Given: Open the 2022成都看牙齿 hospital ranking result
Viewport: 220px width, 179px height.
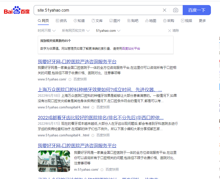Looking at the screenshot, I should pos(101,118).
